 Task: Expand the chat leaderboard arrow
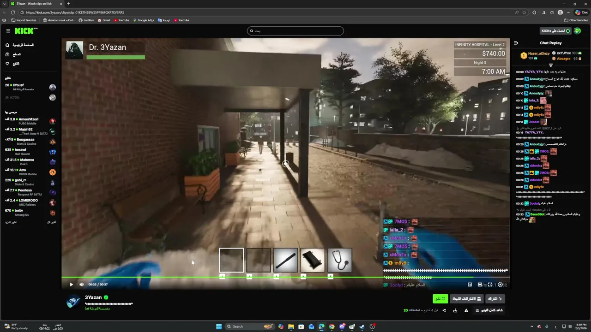coord(550,65)
